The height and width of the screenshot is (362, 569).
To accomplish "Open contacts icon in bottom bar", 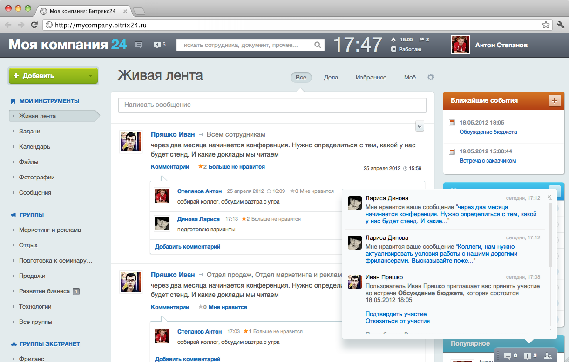I will 548,356.
